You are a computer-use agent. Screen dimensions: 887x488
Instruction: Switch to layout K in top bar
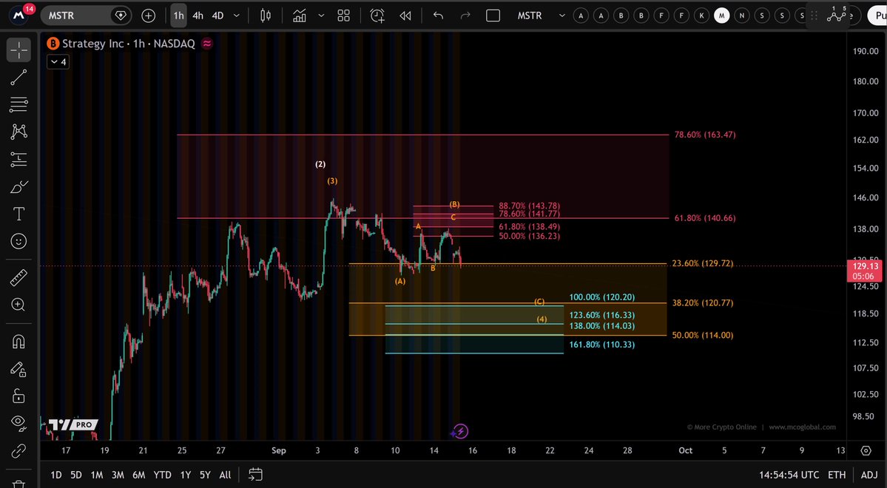pos(701,16)
